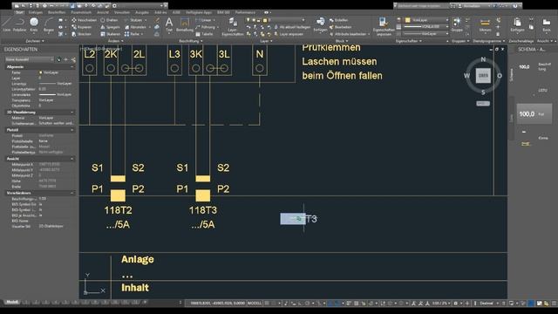Screen dimensions: 558x314
Task: Switch to the Modell layout tab
Action: click(12, 303)
